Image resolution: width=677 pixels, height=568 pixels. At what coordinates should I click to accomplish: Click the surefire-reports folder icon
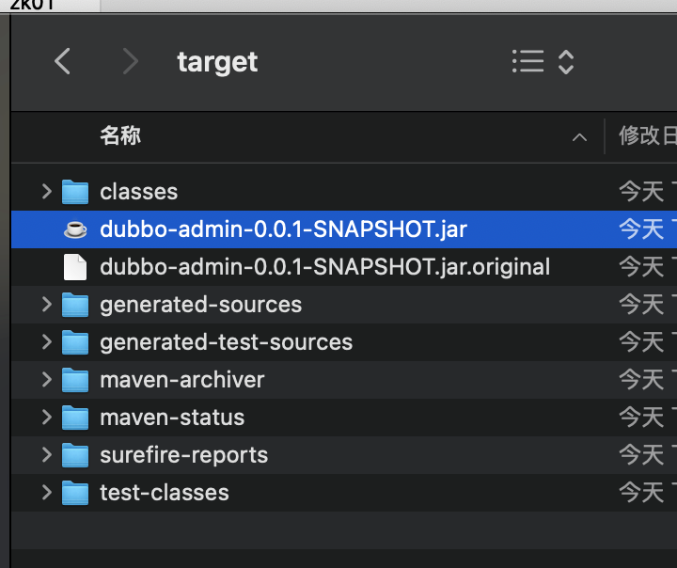click(x=75, y=455)
